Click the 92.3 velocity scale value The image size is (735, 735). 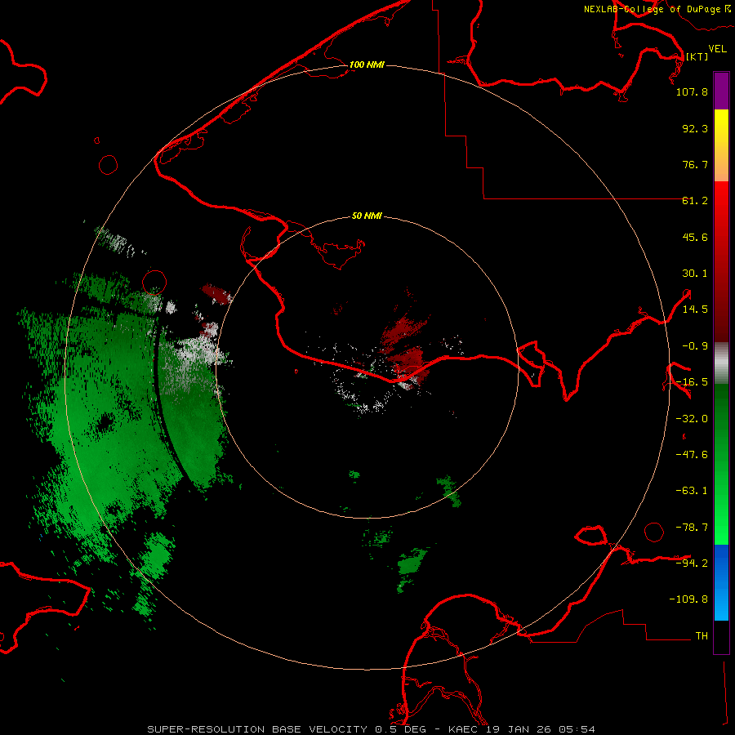pos(695,128)
